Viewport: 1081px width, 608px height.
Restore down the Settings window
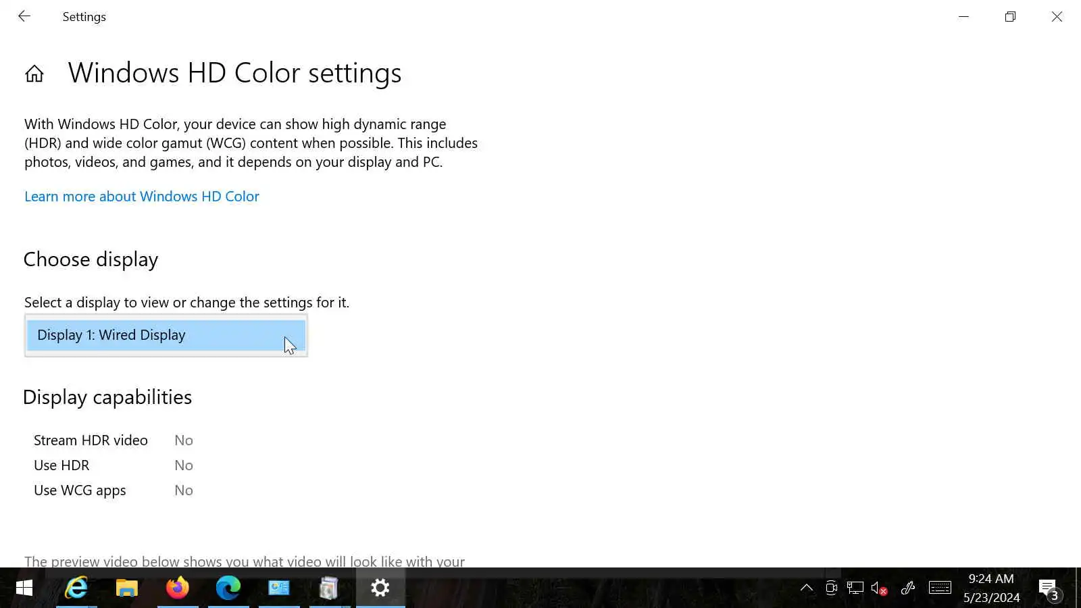pyautogui.click(x=1010, y=16)
